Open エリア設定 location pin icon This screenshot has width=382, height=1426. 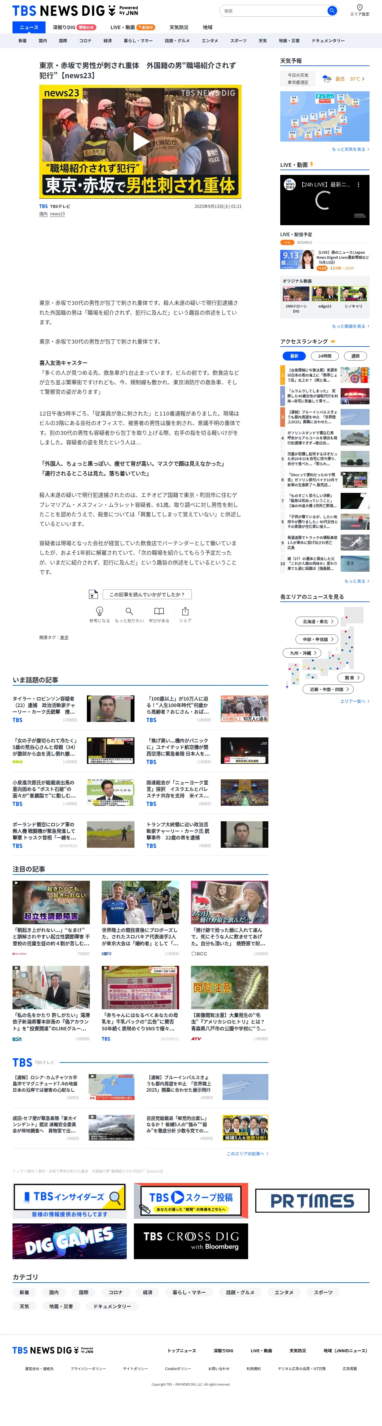tap(360, 8)
